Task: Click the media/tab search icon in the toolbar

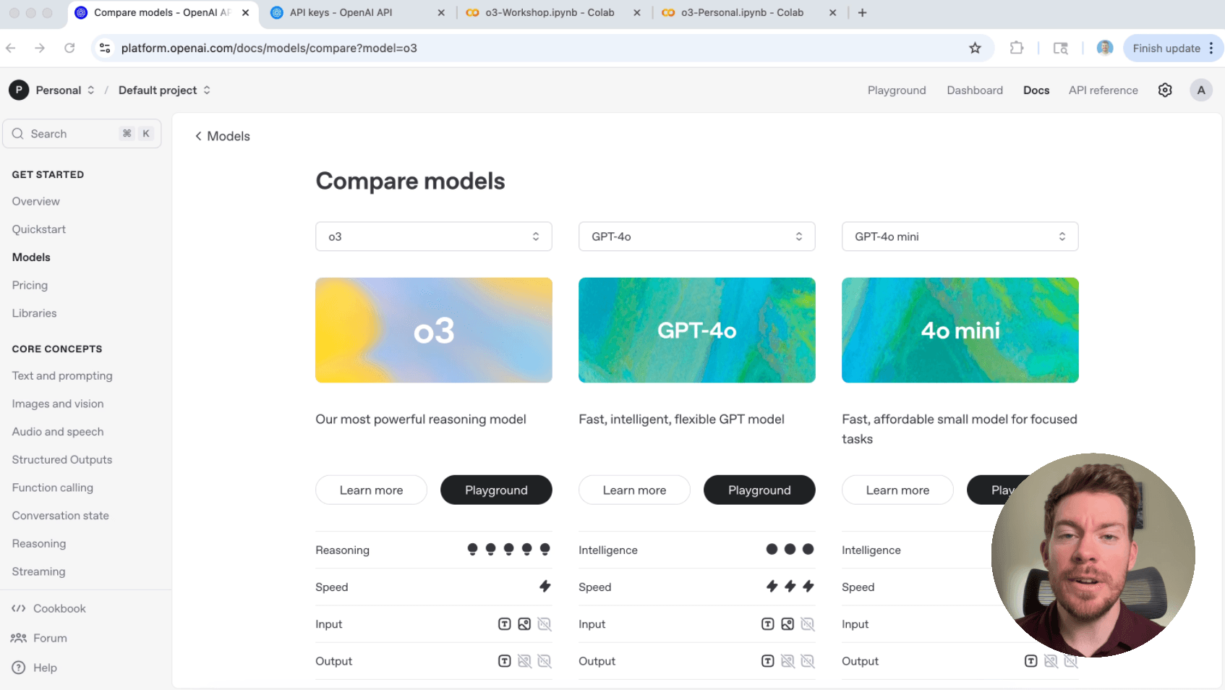Action: click(x=1061, y=48)
